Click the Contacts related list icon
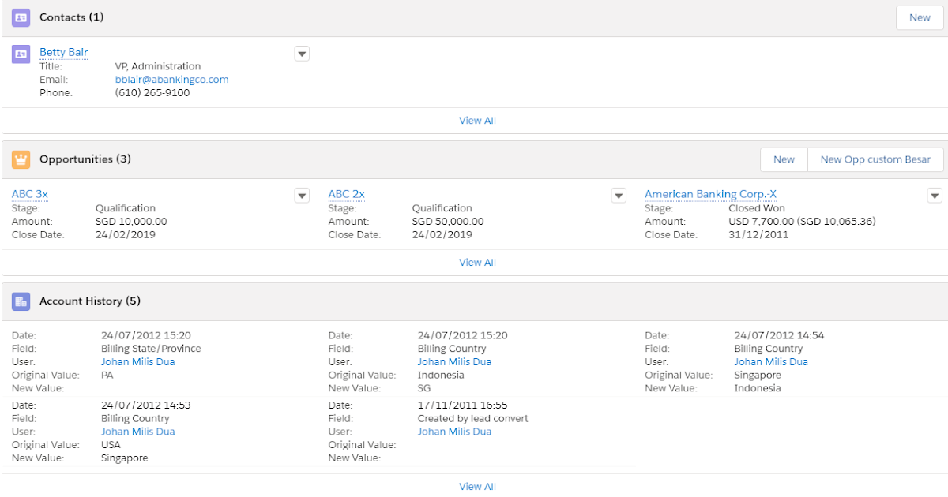This screenshot has width=948, height=497. point(21,17)
